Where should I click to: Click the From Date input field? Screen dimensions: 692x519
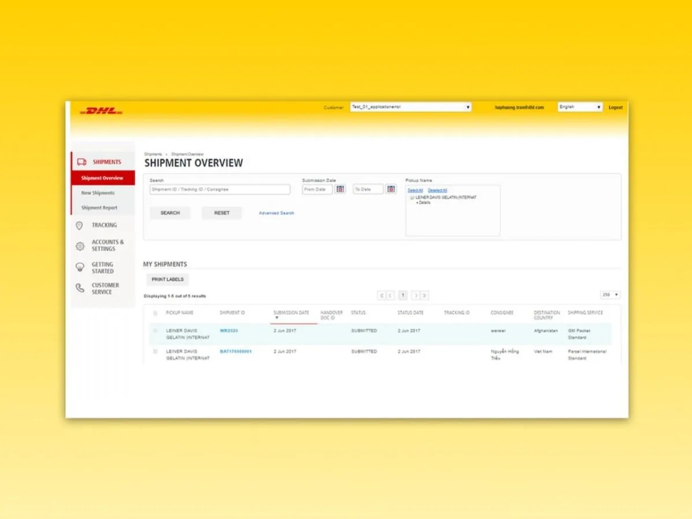coord(317,190)
